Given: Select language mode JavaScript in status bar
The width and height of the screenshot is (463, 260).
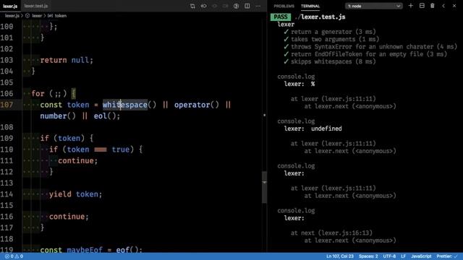Looking at the screenshot, I should tap(421, 256).
